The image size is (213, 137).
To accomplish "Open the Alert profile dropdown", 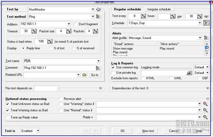I will click(x=200, y=38).
